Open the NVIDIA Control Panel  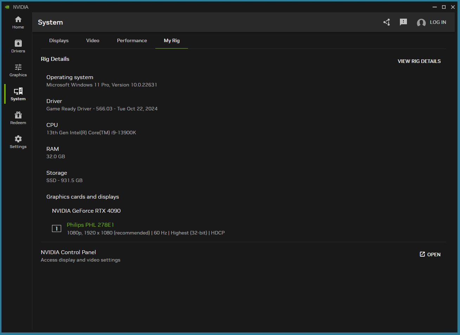tap(430, 255)
